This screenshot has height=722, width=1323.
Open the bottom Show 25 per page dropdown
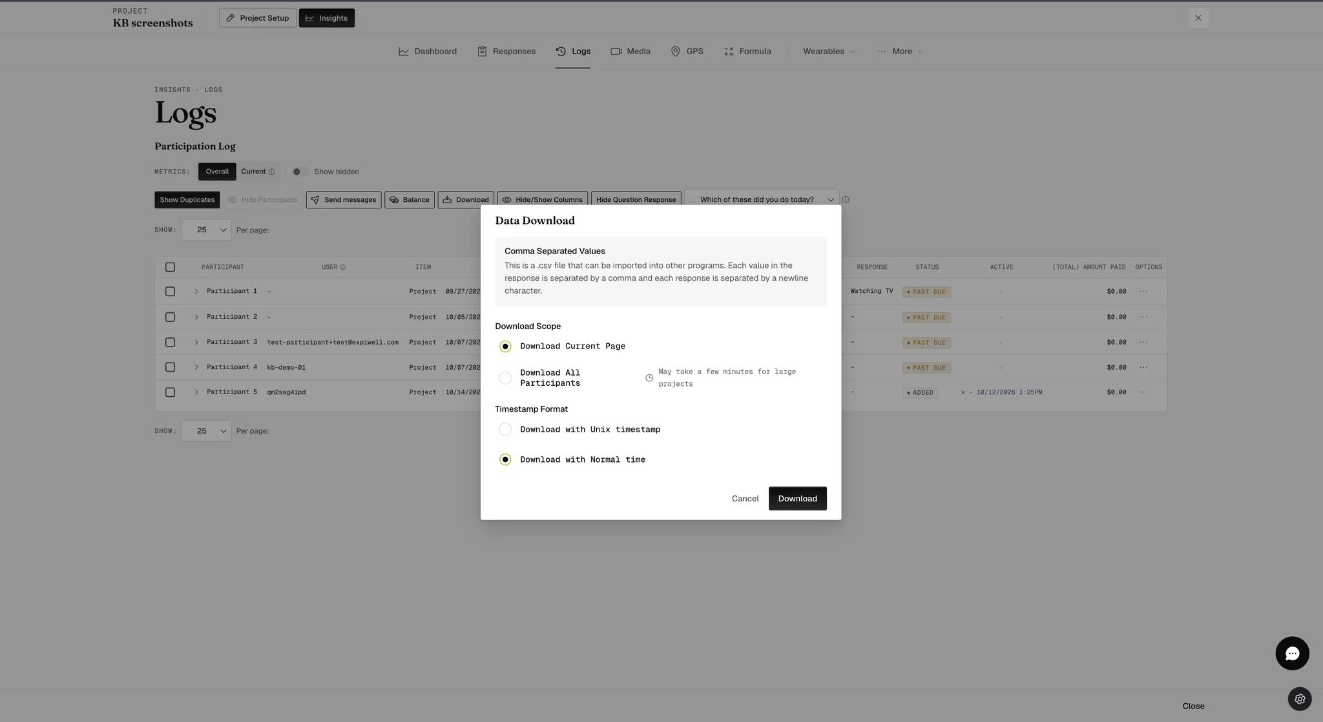click(x=207, y=431)
